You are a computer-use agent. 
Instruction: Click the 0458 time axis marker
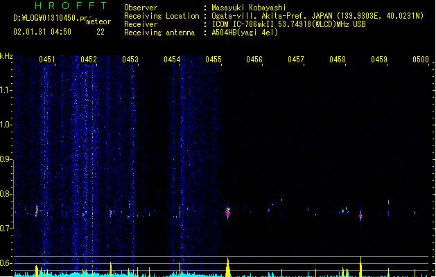pyautogui.click(x=338, y=60)
